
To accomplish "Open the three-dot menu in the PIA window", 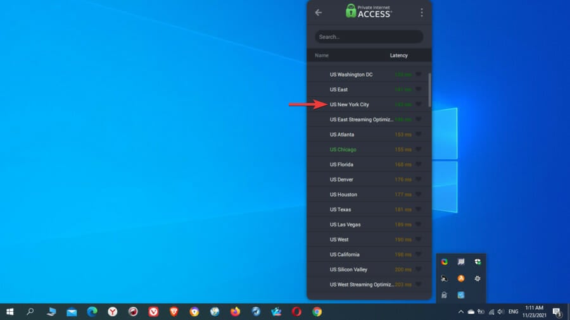I will click(x=422, y=13).
